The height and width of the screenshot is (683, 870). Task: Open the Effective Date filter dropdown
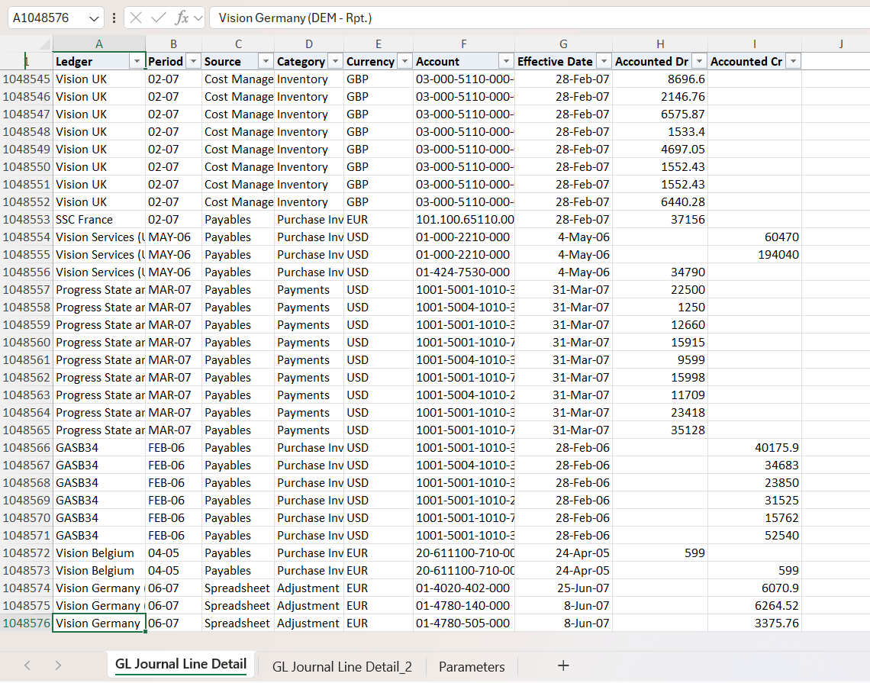[604, 61]
